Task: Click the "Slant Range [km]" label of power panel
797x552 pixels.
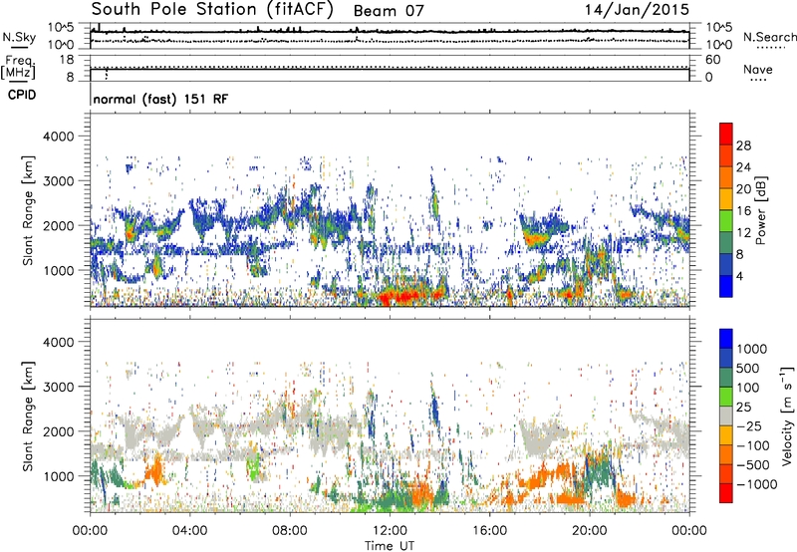Action: (x=28, y=210)
